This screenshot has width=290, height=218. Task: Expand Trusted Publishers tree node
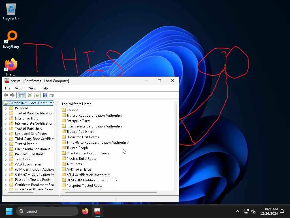(x=6, y=129)
